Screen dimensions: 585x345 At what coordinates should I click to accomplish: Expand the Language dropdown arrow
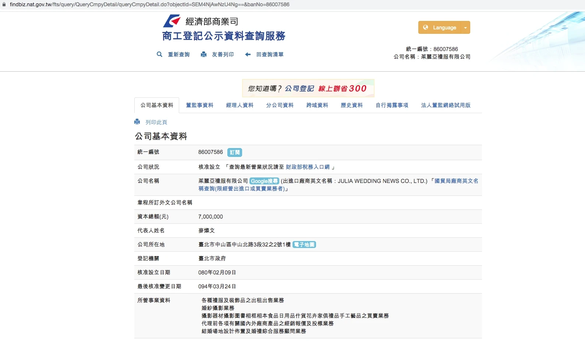pyautogui.click(x=465, y=28)
